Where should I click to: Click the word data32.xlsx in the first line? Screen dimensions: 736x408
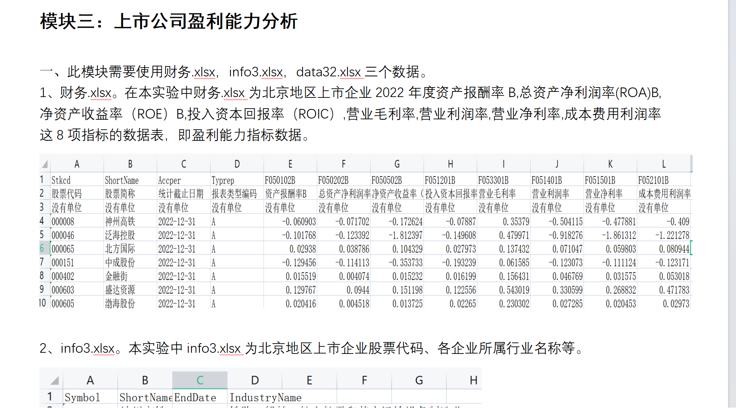click(x=328, y=72)
